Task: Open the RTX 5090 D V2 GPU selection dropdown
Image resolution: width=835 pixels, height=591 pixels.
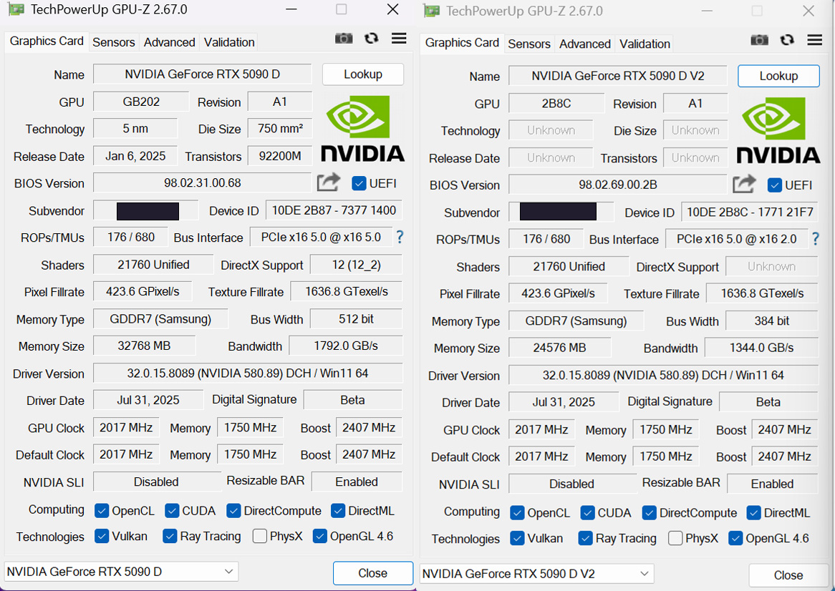Action: 537,574
